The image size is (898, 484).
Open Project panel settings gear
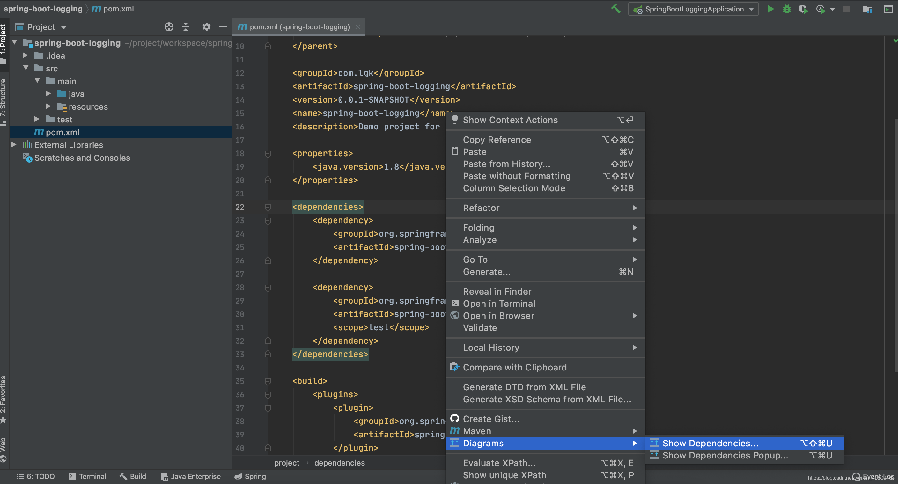click(206, 27)
